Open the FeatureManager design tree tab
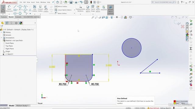The height and width of the screenshot is (109, 195). point(2,23)
